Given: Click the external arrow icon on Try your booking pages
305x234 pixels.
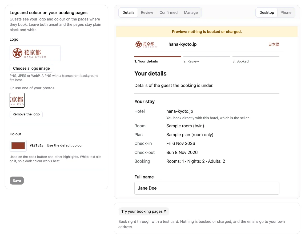Looking at the screenshot, I should point(165,211).
